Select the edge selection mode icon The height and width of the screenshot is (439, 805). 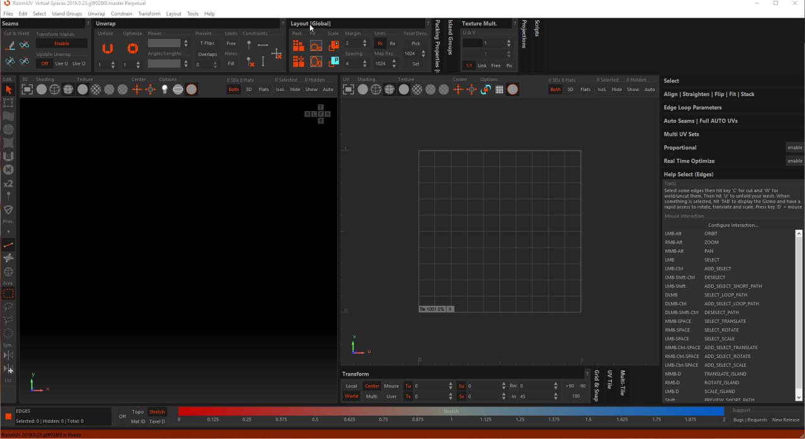point(8,245)
